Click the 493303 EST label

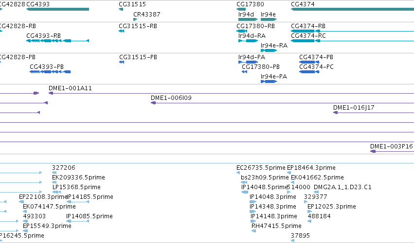pos(35,216)
